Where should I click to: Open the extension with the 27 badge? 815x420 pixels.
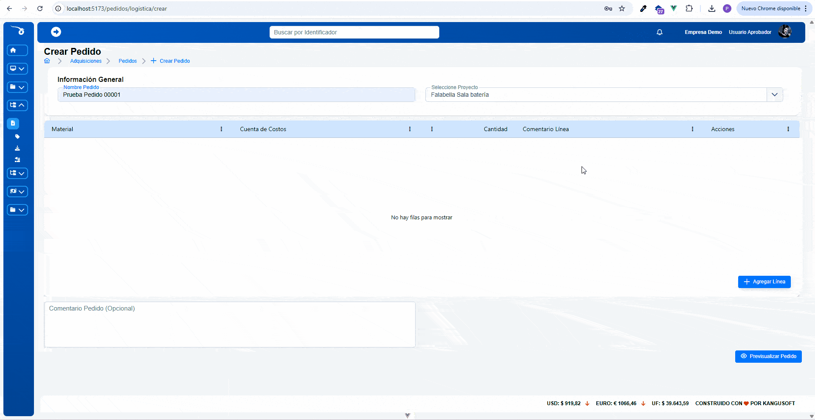pyautogui.click(x=659, y=9)
